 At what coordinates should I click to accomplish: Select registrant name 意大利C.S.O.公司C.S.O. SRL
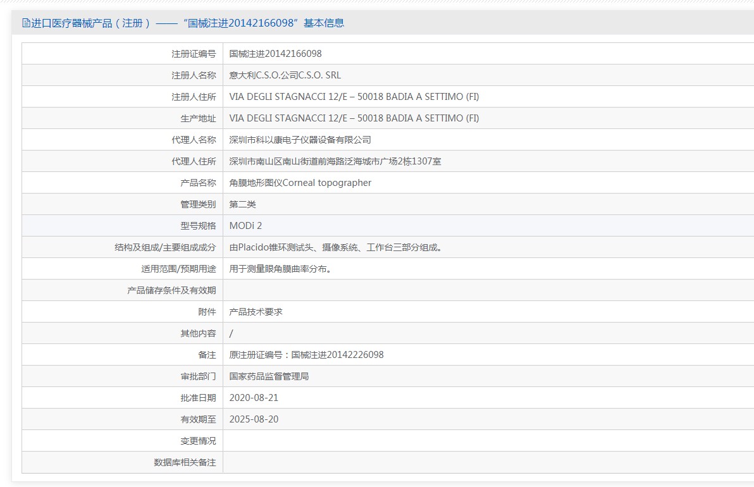coord(285,75)
